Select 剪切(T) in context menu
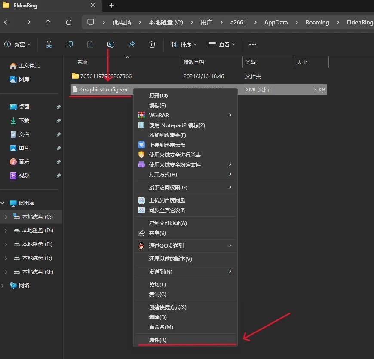Image resolution: width=374 pixels, height=359 pixels. pyautogui.click(x=186, y=285)
